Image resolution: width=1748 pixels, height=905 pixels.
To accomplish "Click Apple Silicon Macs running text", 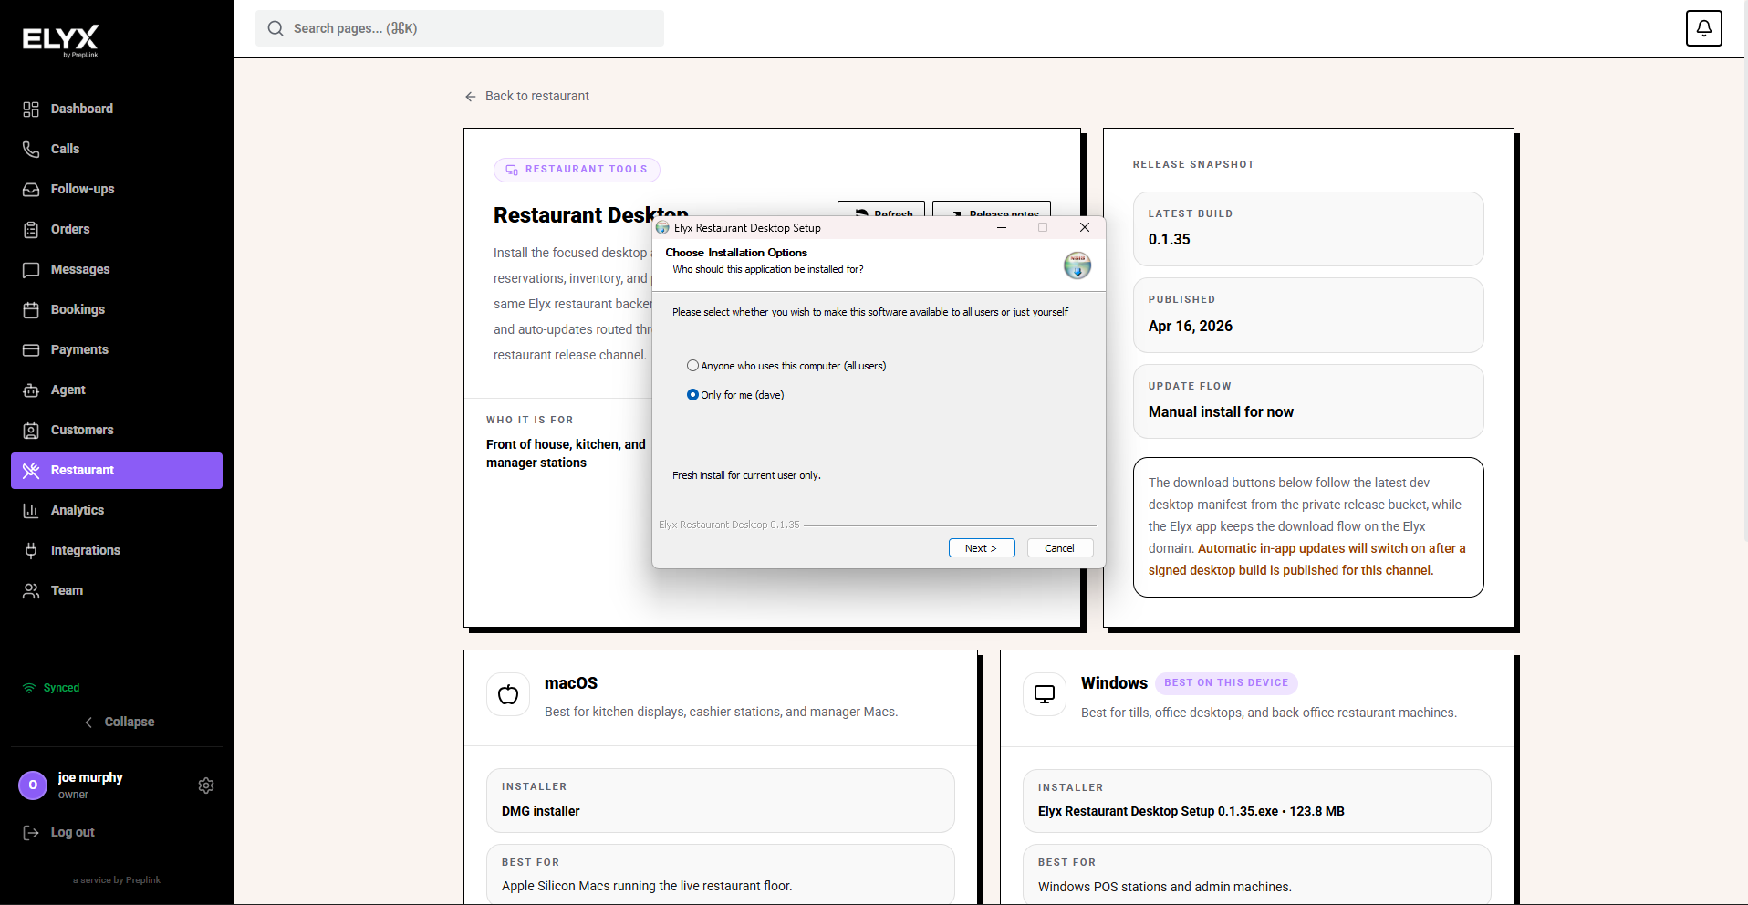I will point(647,886).
